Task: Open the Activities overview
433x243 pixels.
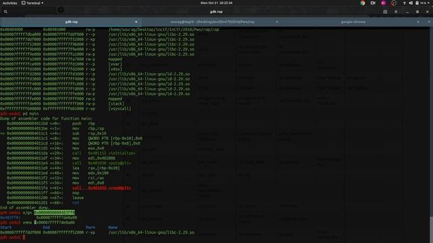Action: [x=9, y=3]
